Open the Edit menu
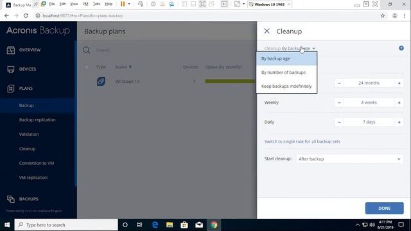This screenshot has width=411, height=231. [62, 4]
